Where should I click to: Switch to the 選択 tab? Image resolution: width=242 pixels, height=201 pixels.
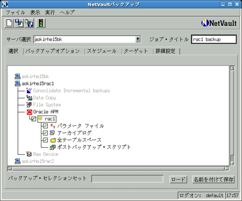coord(13,51)
